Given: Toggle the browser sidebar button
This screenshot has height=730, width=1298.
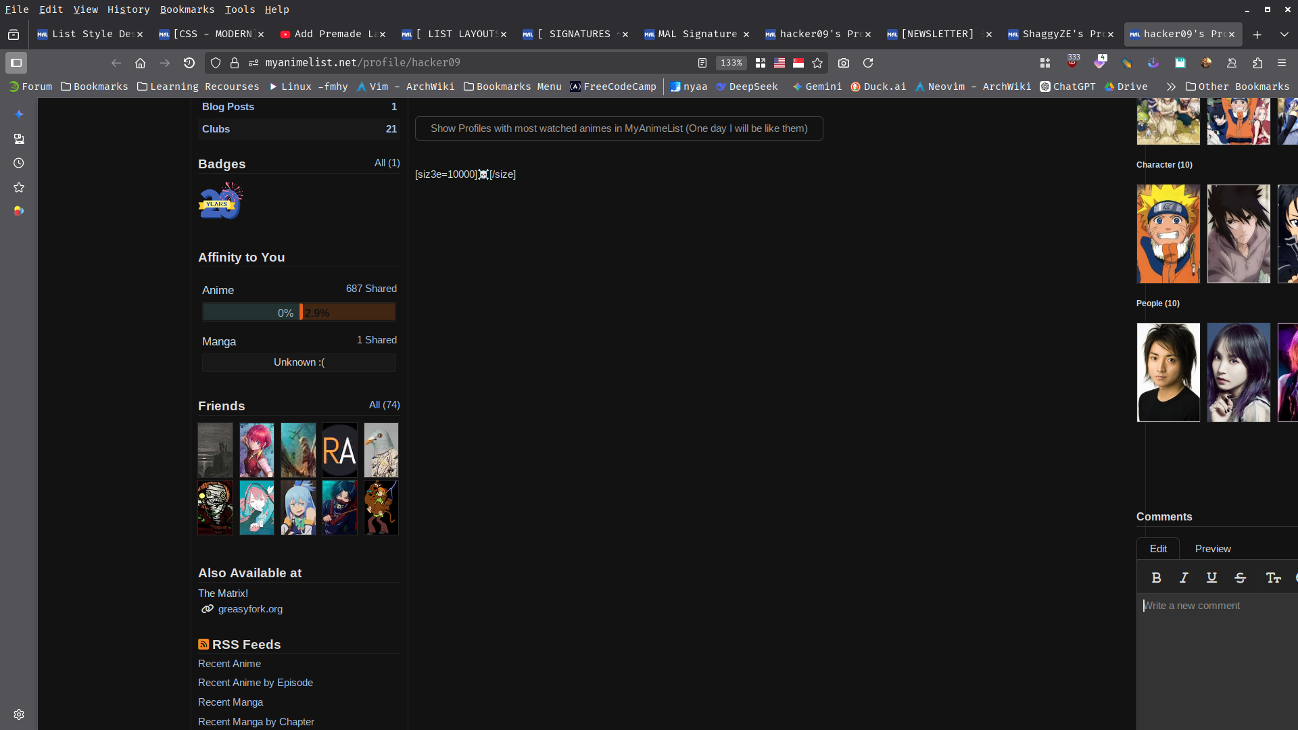Looking at the screenshot, I should click(x=16, y=63).
